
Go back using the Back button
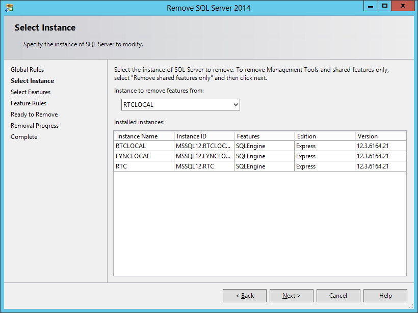245,296
